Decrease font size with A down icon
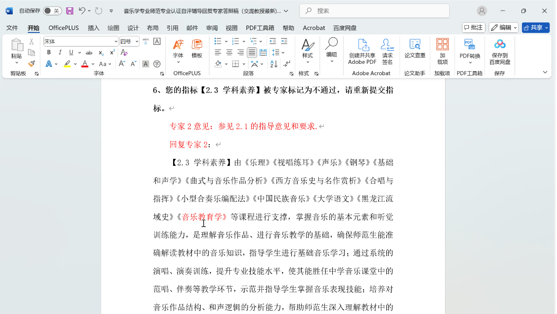Screen dimensions: 557x314 click(x=134, y=64)
